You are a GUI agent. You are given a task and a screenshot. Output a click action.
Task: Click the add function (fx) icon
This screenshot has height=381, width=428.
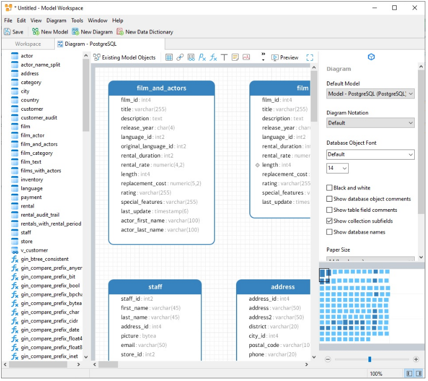click(213, 57)
